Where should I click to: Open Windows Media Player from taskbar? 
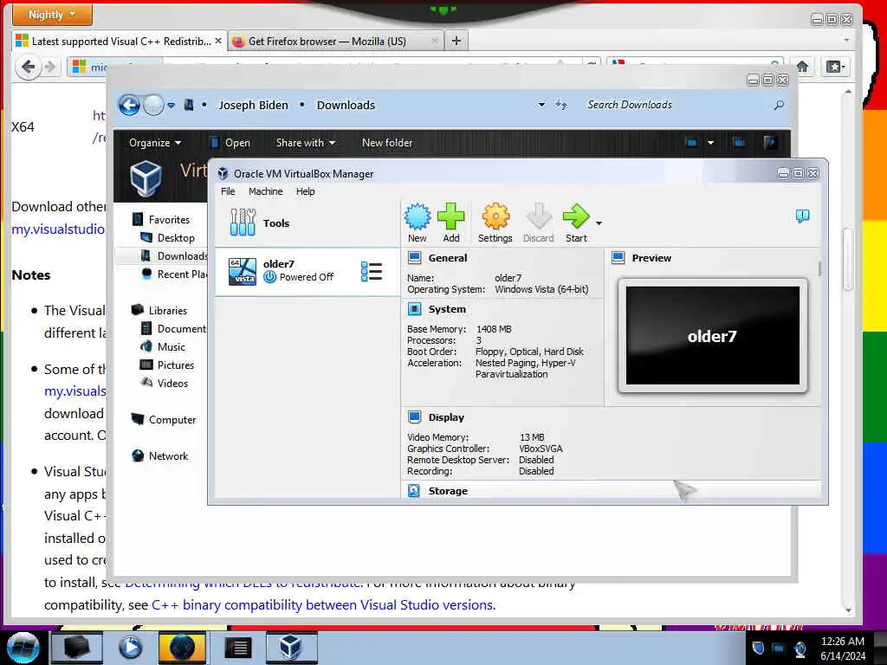pos(130,648)
